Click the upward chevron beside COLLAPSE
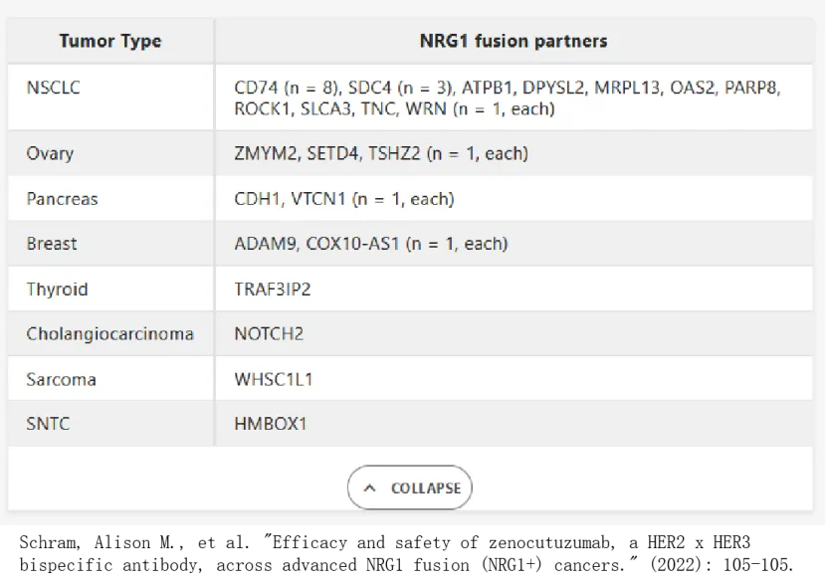 point(370,488)
